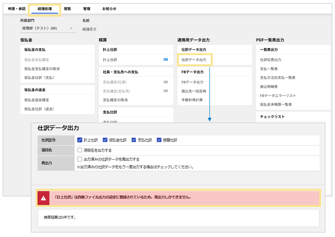This screenshot has width=335, height=237.
Task: Open 仮払金返金確定 link
Action: coord(37,100)
